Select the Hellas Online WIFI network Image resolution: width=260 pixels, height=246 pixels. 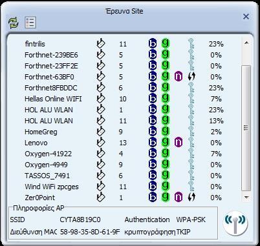click(53, 99)
